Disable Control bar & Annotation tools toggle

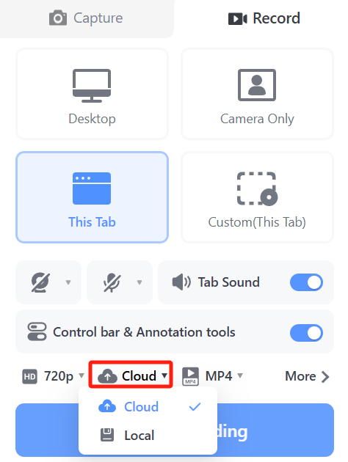(306, 333)
